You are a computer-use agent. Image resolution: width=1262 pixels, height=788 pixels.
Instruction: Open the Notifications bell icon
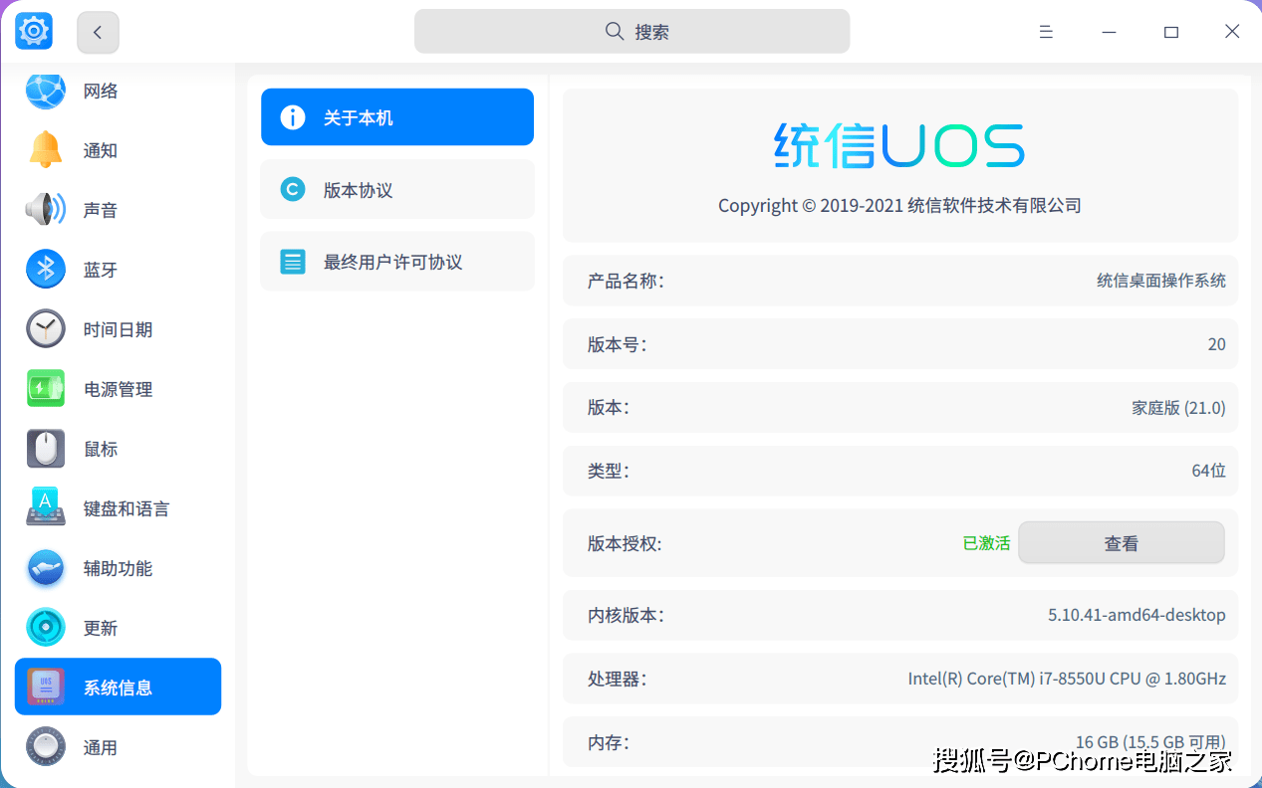(45, 150)
